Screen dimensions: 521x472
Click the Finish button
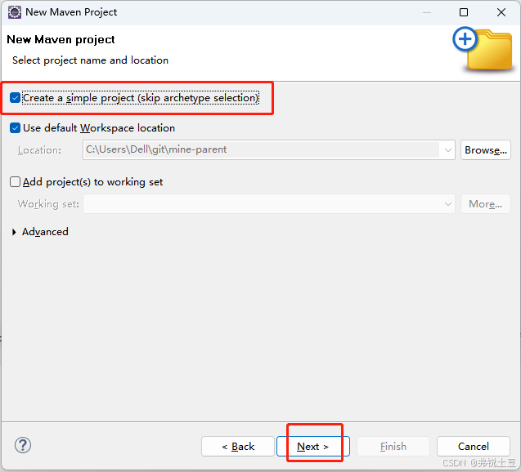[x=393, y=447]
